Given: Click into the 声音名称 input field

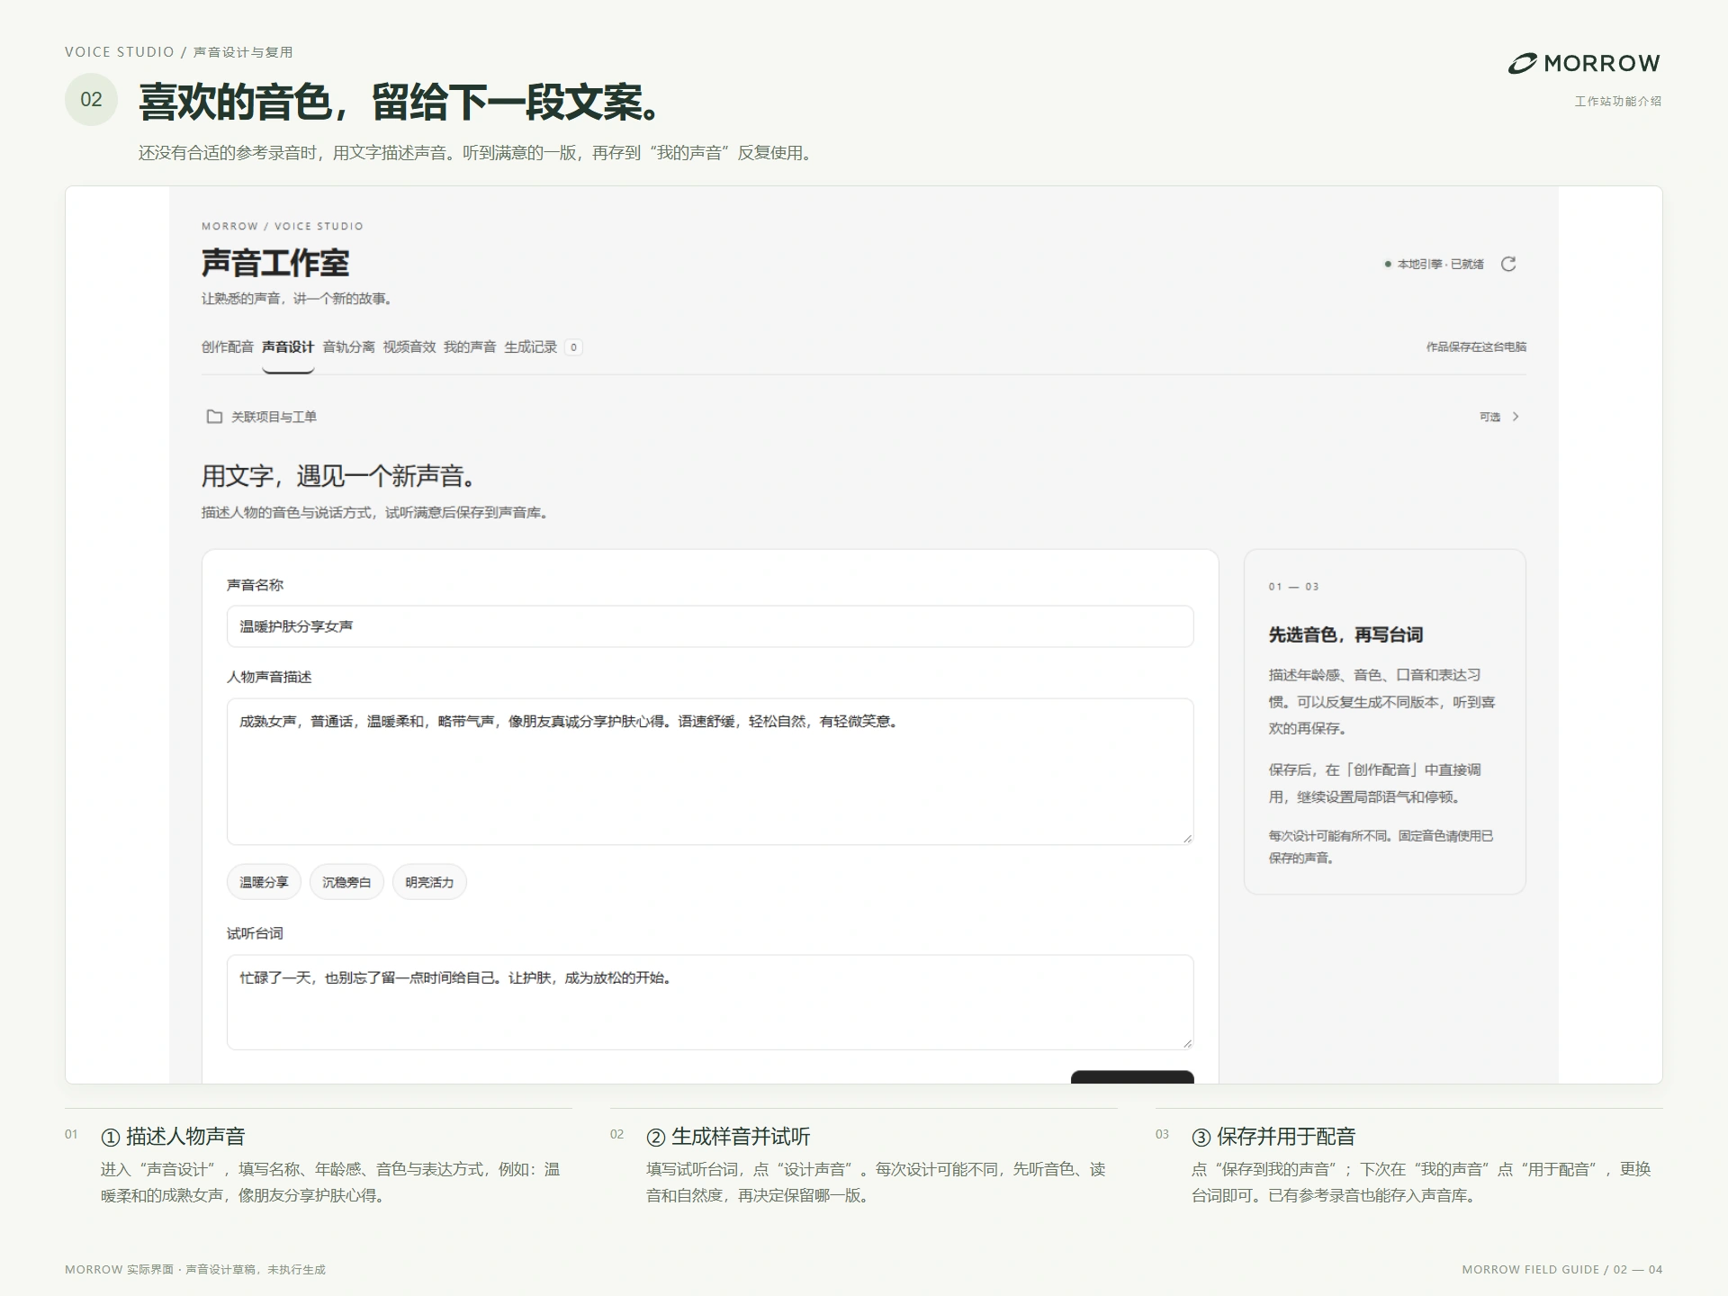Looking at the screenshot, I should pyautogui.click(x=710, y=626).
